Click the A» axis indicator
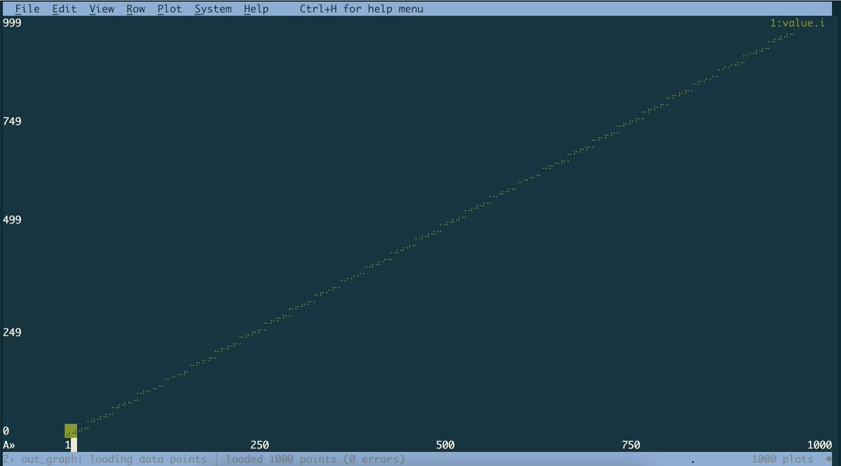The width and height of the screenshot is (841, 466). pyautogui.click(x=9, y=445)
